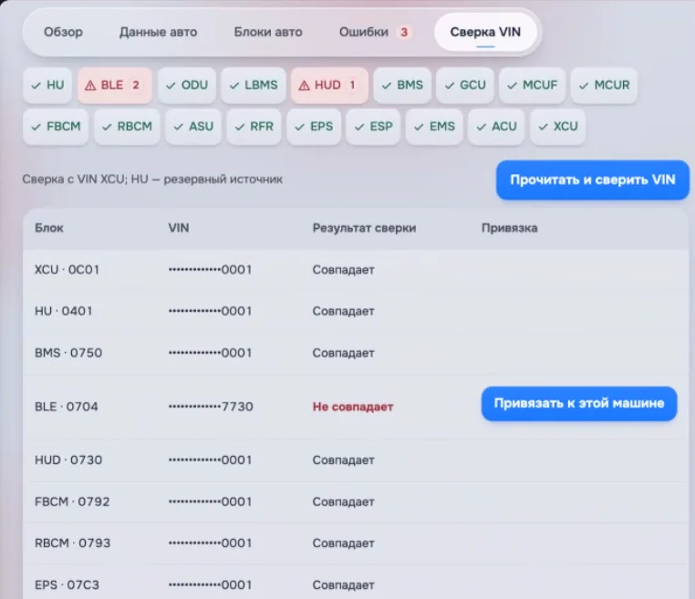Select the HU · 0401 row
The width and height of the screenshot is (695, 599).
coord(356,311)
